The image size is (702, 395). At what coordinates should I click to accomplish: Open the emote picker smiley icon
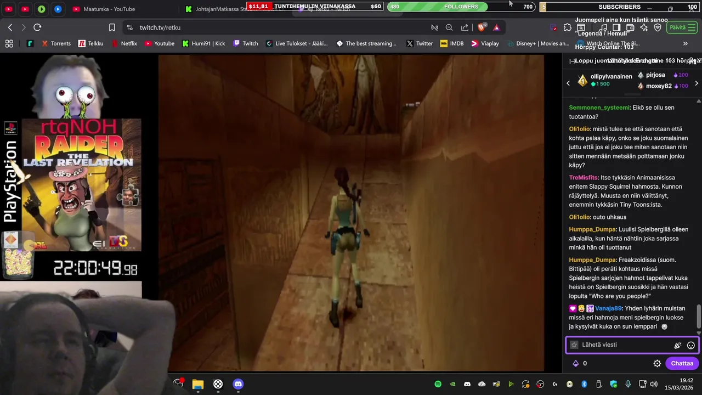[691, 345]
